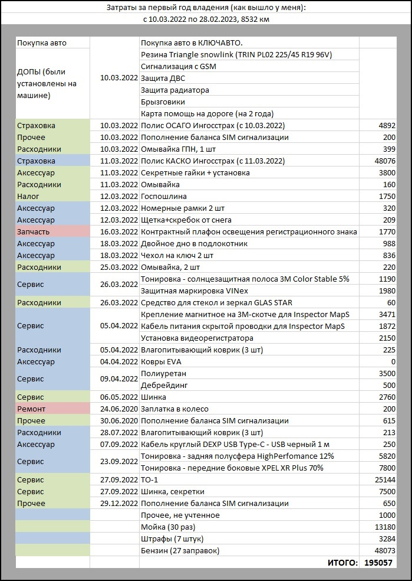
Task: Click the amount 1770
Action: 387,232
